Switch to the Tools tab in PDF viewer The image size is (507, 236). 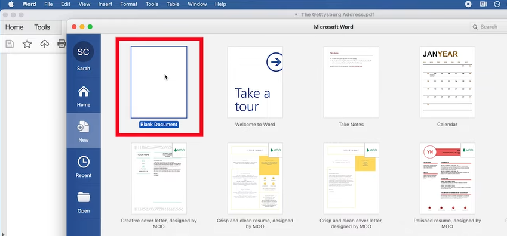[x=42, y=27]
